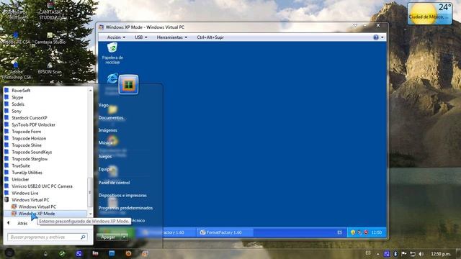This screenshot has width=461, height=259.
Task: Open Documentos in Start menu
Action: 111,117
